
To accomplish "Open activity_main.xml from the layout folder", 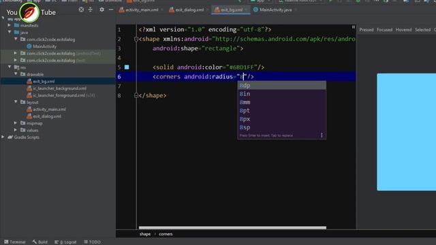I will click(x=49, y=109).
